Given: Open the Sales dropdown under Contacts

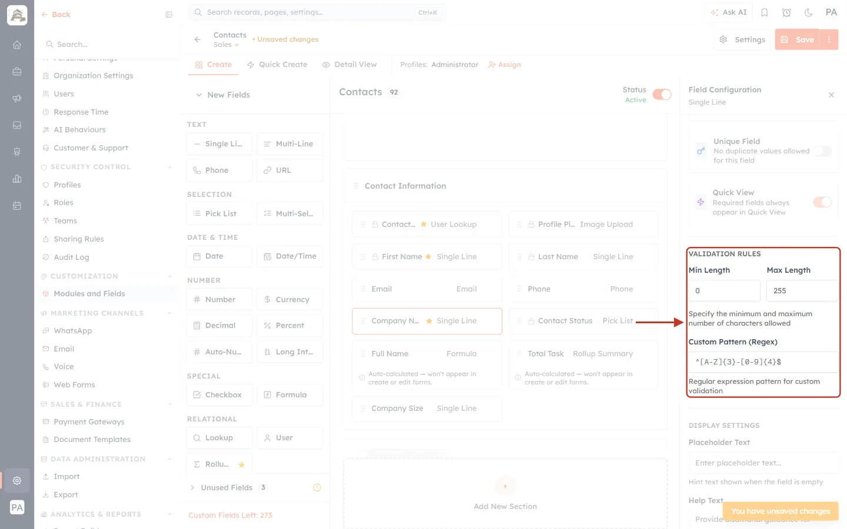Looking at the screenshot, I should pos(226,45).
